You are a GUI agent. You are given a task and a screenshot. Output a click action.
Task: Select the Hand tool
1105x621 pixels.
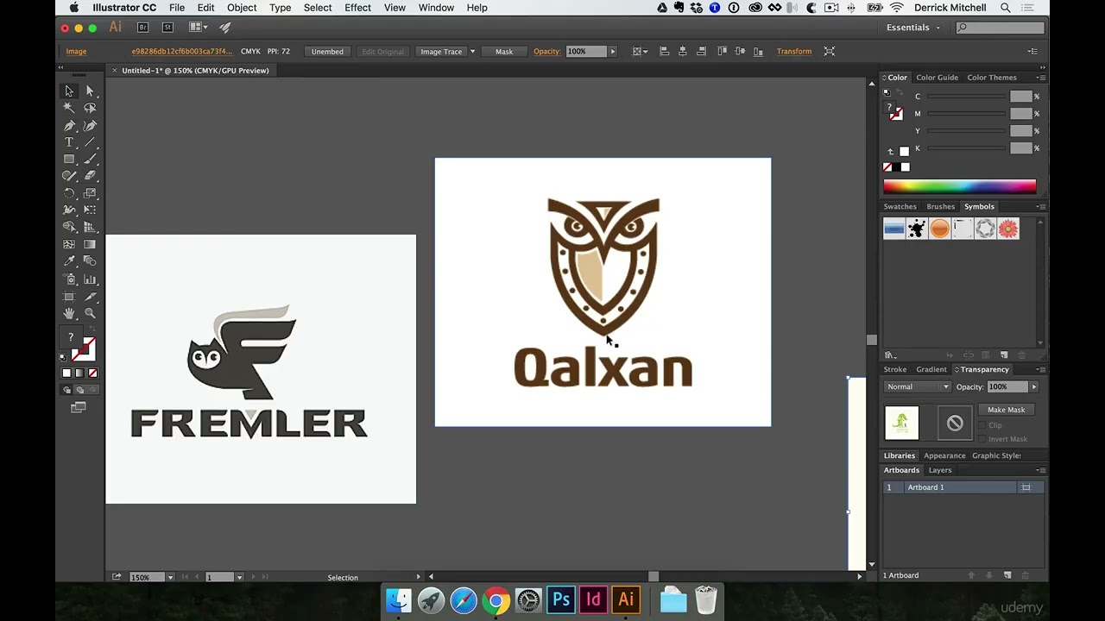point(69,313)
